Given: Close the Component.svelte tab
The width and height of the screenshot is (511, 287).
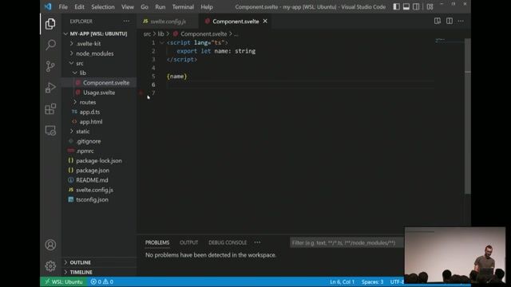Looking at the screenshot, I should [265, 22].
